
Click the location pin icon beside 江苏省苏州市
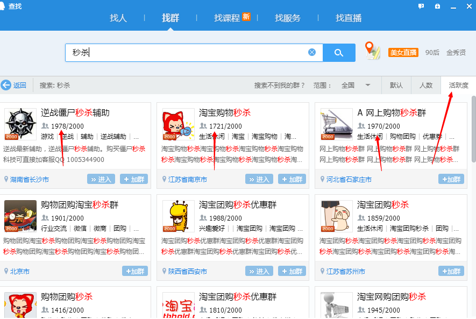click(322, 271)
